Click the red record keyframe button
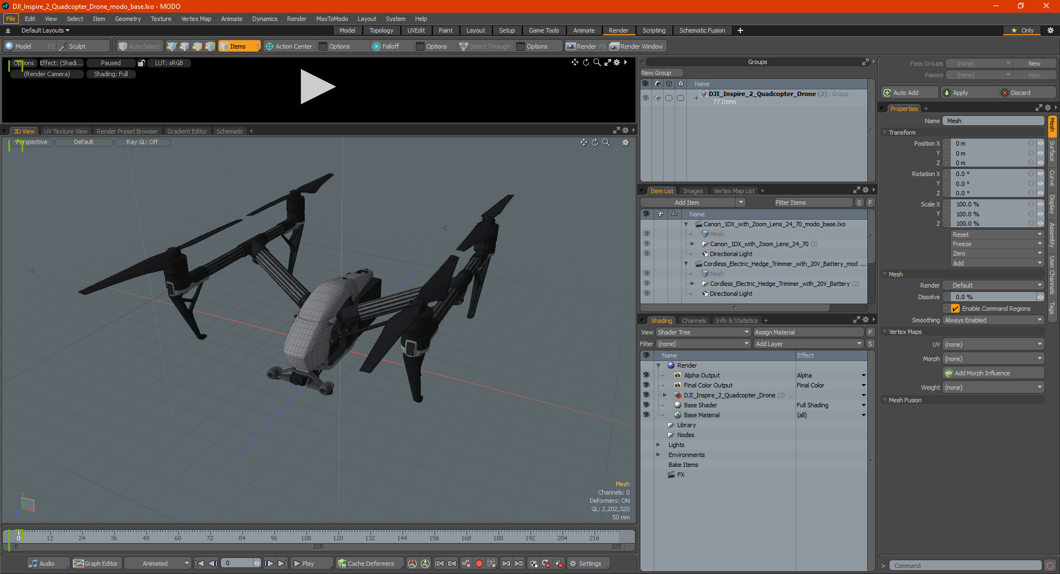1060x574 pixels. click(x=479, y=564)
